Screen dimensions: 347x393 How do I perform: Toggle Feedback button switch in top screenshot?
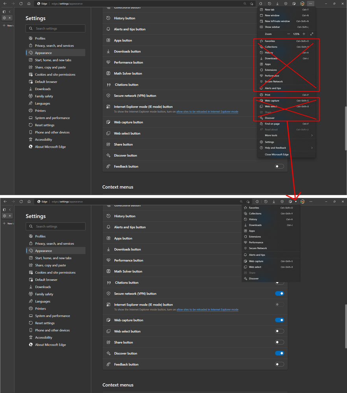coord(279,166)
